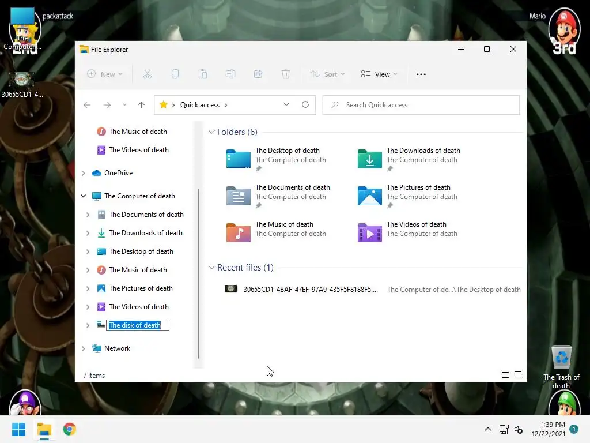
Task: Open The Documents of death folder tile
Action: [x=278, y=196]
